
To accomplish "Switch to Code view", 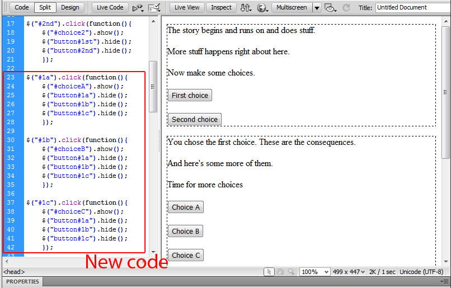I will click(22, 7).
